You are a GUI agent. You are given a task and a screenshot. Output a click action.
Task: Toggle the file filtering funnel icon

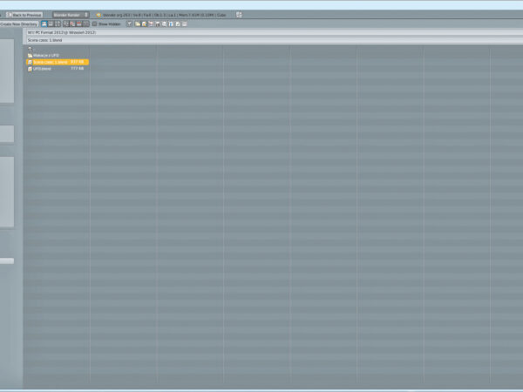click(129, 24)
